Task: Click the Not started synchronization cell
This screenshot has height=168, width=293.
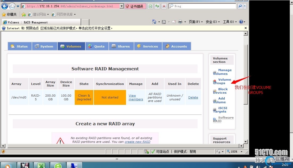Action: click(110, 97)
